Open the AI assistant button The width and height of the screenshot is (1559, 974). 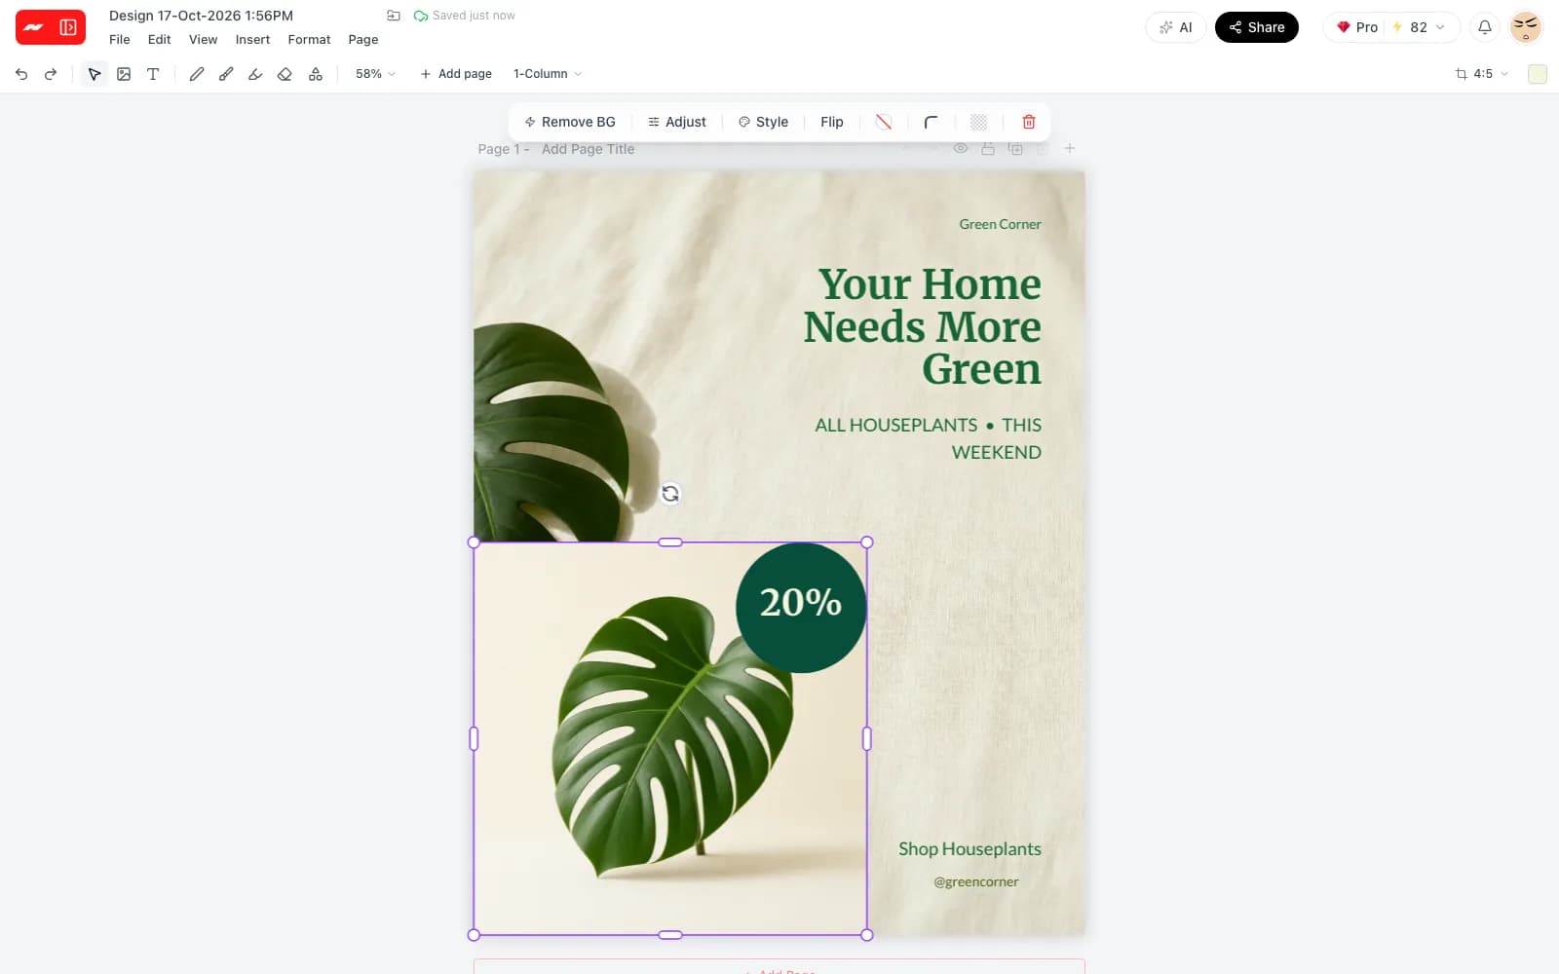point(1176,27)
